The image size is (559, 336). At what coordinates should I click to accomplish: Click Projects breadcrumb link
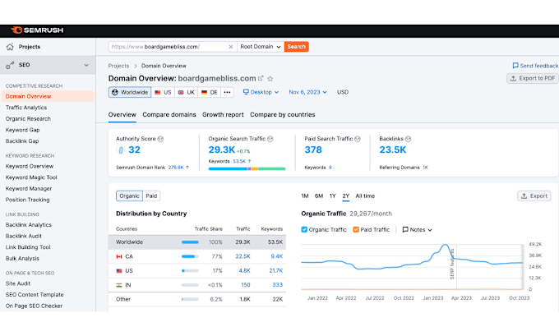pos(118,66)
